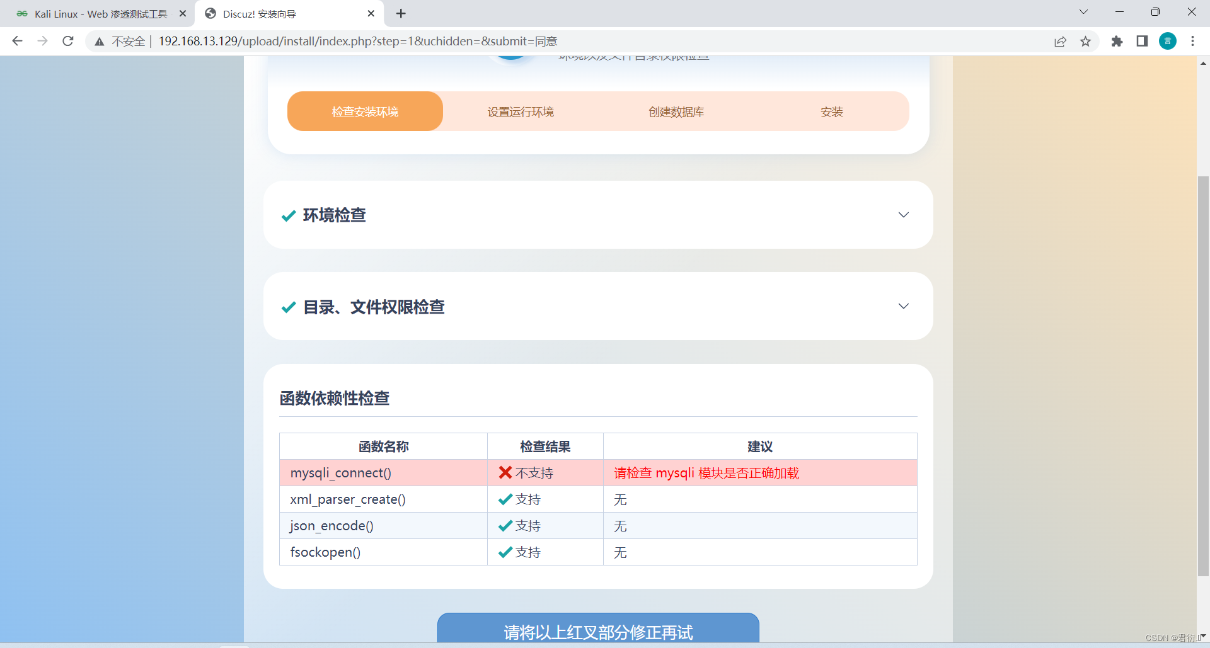Switch to the Discuz! 安装向导 tab

290,13
